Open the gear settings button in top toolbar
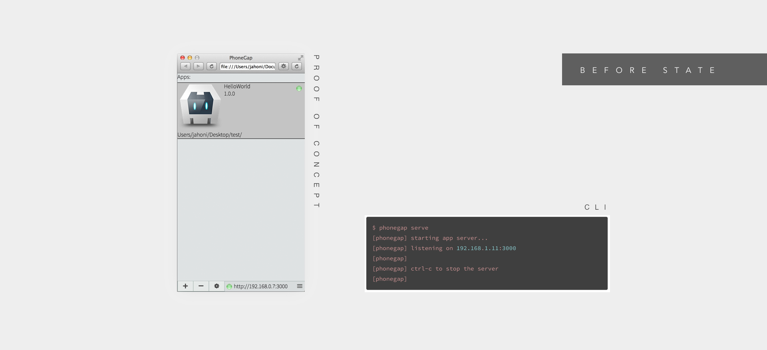The image size is (767, 350). 284,66
